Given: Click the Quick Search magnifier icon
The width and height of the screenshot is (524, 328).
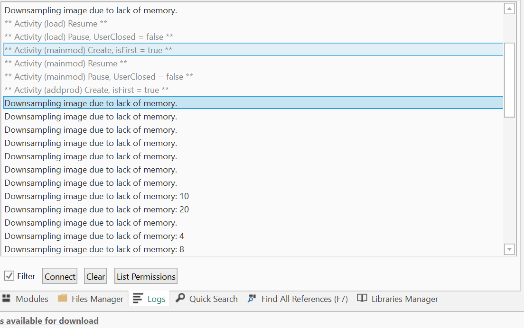Looking at the screenshot, I should pyautogui.click(x=180, y=299).
